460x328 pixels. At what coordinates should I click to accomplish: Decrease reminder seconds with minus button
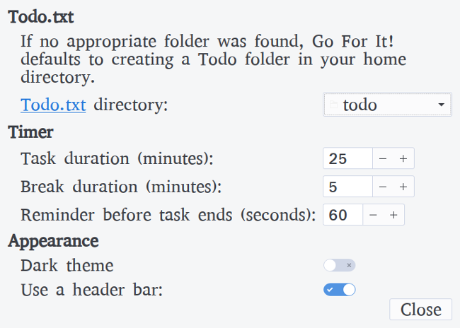click(373, 214)
